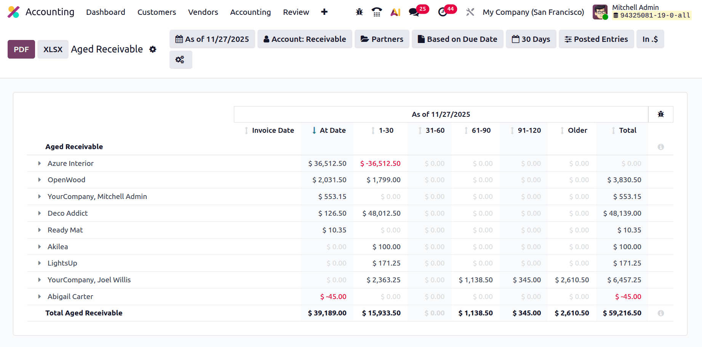Viewport: 702px width, 347px height.
Task: Click info icon on Total Aged Receivable row
Action: pos(661,313)
